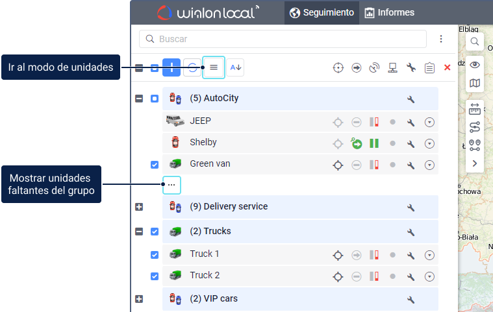Uncheck the Green van checkbox
The height and width of the screenshot is (312, 493).
point(155,165)
